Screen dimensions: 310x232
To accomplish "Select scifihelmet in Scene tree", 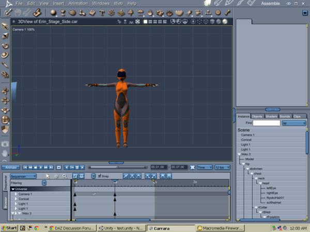I will click(273, 203).
